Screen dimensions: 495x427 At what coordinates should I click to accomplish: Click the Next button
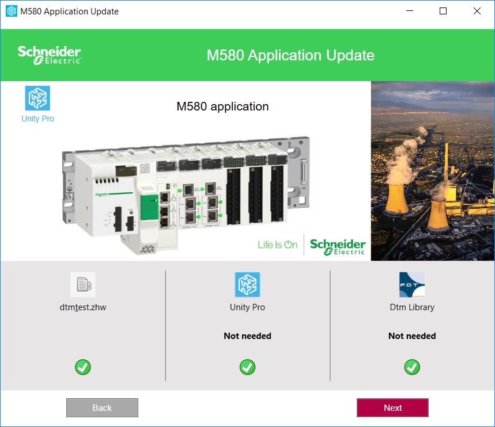392,408
